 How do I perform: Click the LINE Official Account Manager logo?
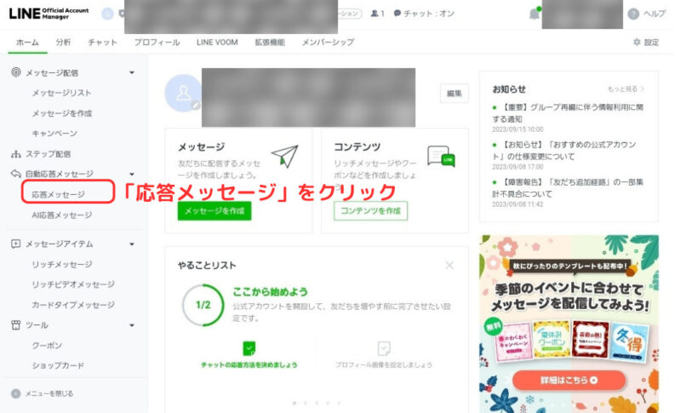click(49, 14)
